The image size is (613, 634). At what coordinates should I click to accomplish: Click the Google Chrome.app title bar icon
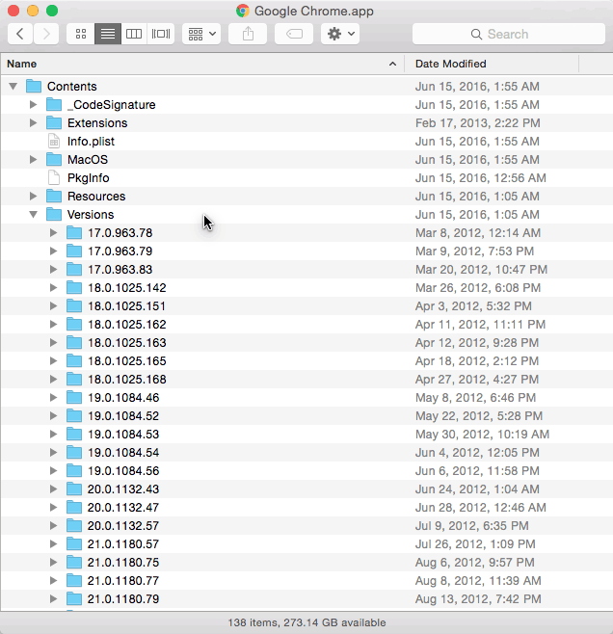tap(243, 11)
